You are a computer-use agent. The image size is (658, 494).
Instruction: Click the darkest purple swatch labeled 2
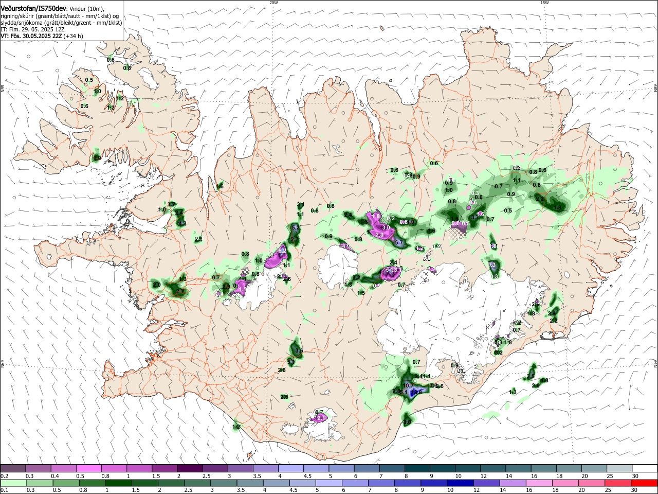(189, 468)
